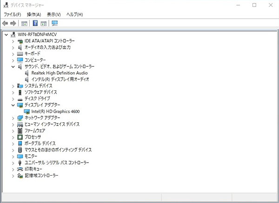Click the IDE ATA/ATAPI コントローラー icon
This screenshot has width=279, height=203.
click(20, 41)
